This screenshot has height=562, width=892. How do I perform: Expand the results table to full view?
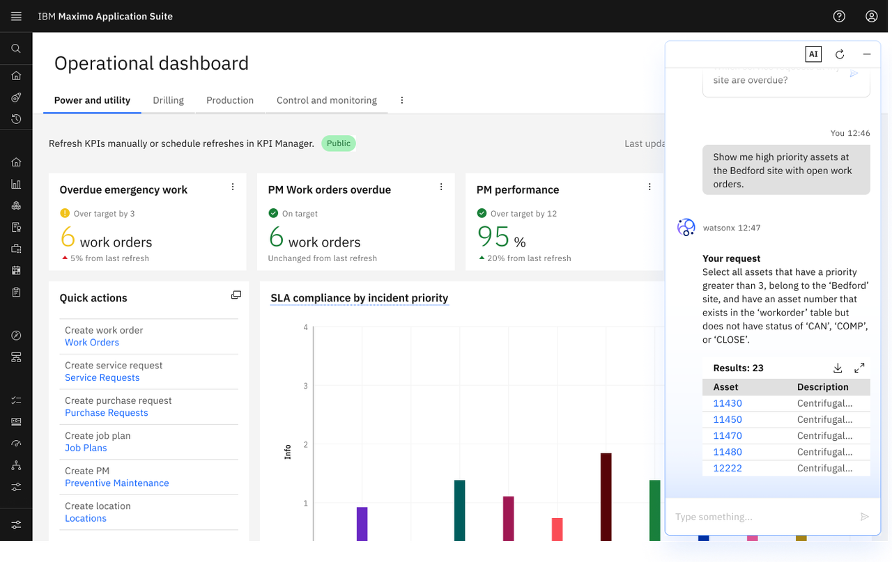pos(859,368)
